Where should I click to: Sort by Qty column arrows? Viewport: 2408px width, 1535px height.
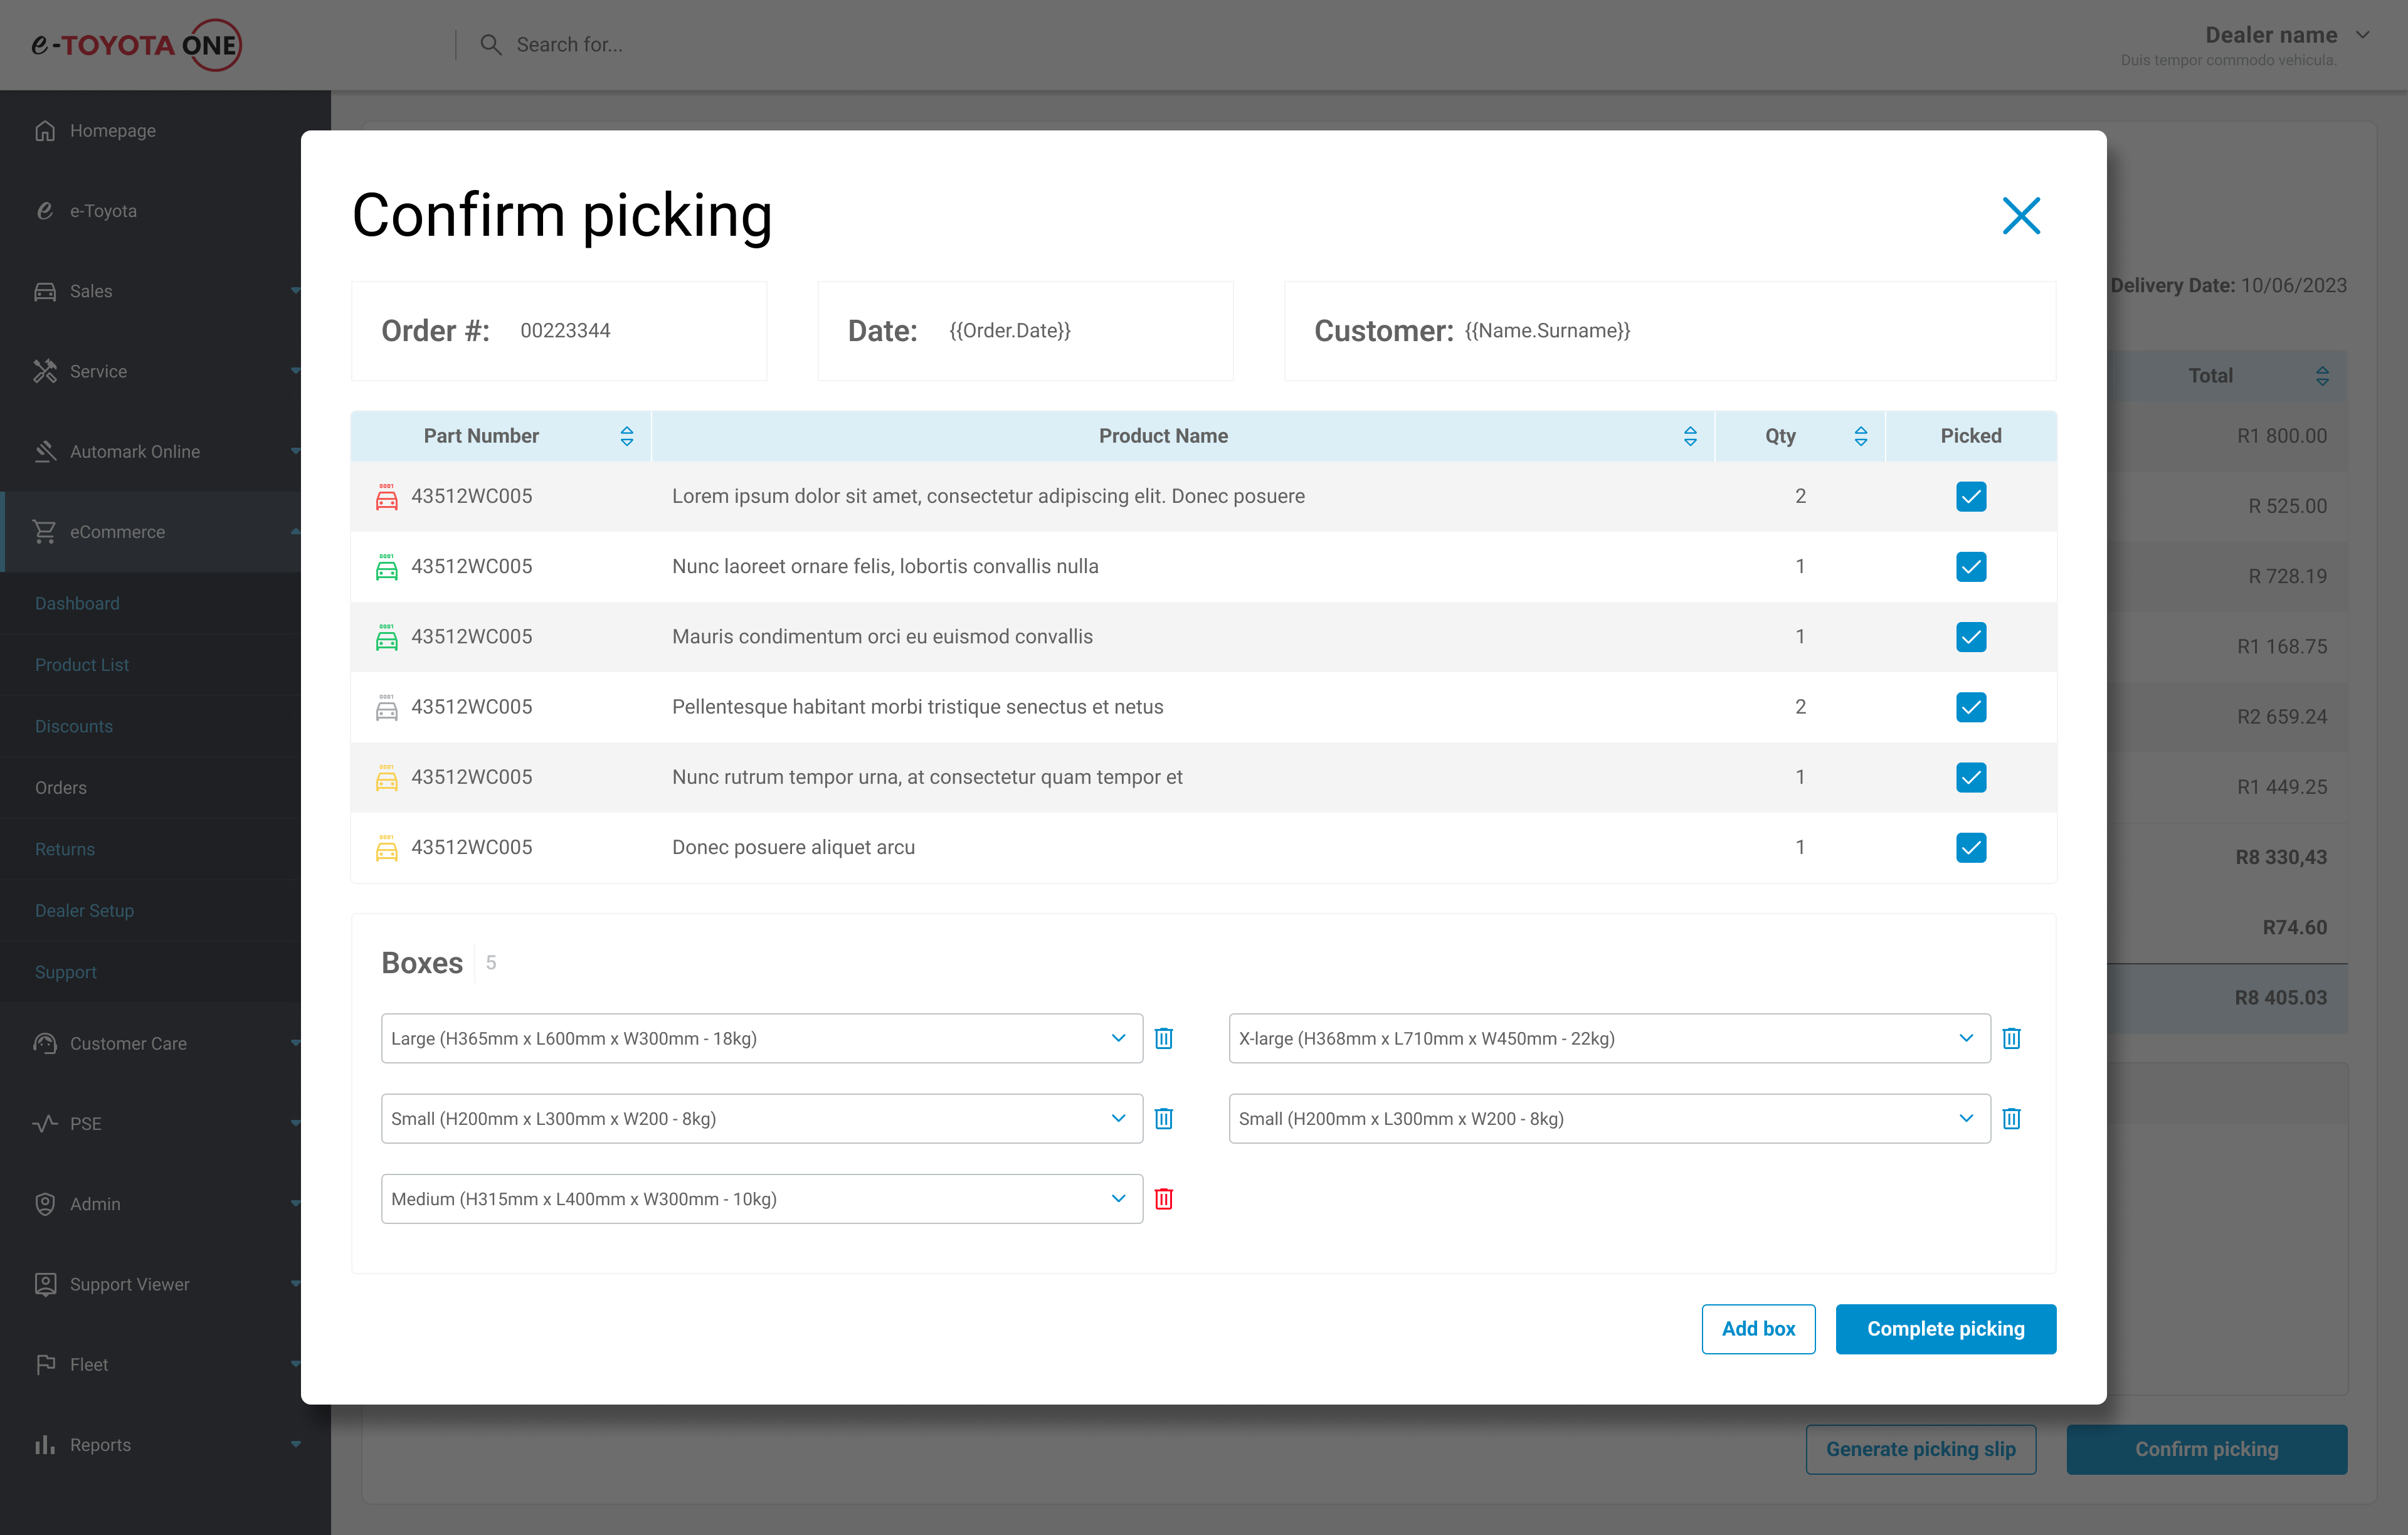[1860, 436]
